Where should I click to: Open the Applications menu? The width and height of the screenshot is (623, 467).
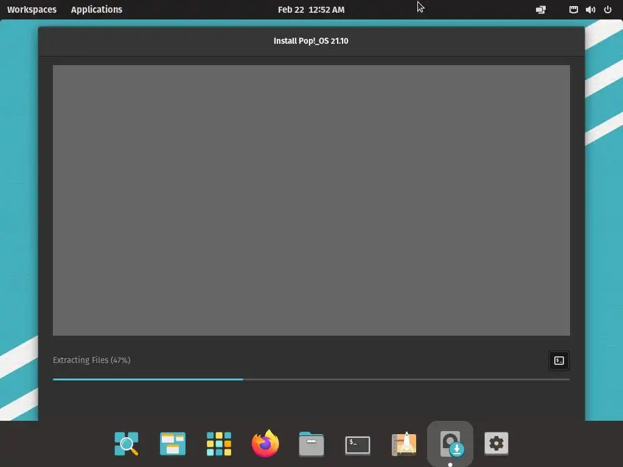[97, 10]
